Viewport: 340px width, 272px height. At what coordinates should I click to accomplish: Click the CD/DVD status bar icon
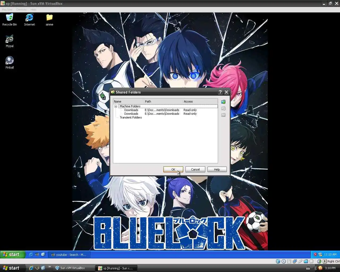click(x=283, y=261)
